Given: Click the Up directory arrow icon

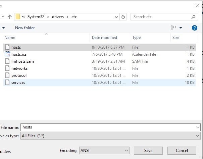Looking at the screenshot, I should [9, 17].
